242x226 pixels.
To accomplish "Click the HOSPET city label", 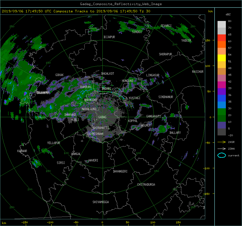I will tap(146, 126).
